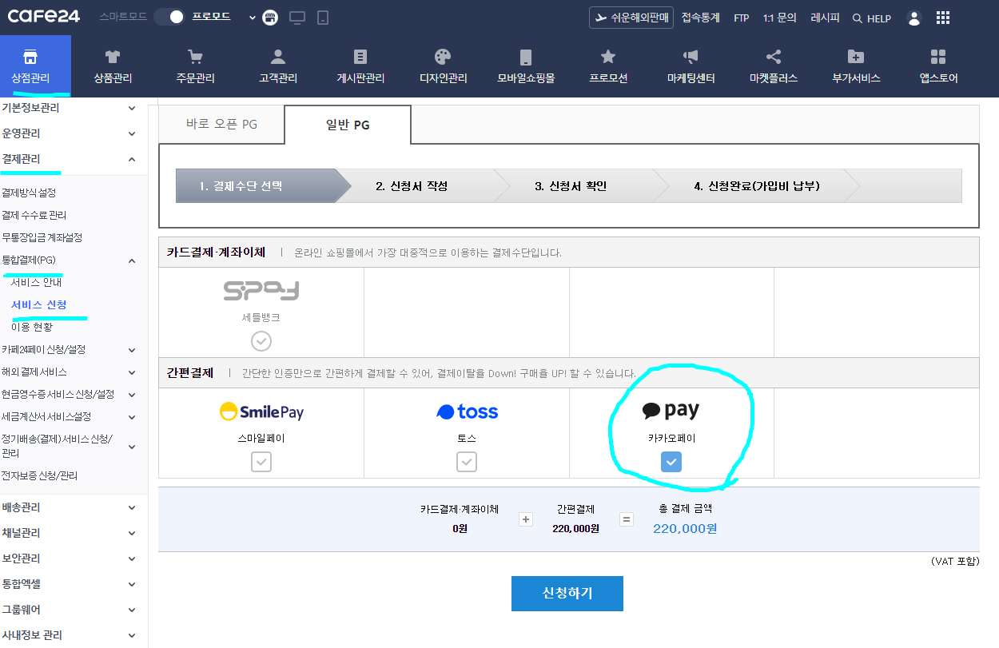Open 마케팅센터 megaphone icon menu
The height and width of the screenshot is (648, 999).
point(691,66)
